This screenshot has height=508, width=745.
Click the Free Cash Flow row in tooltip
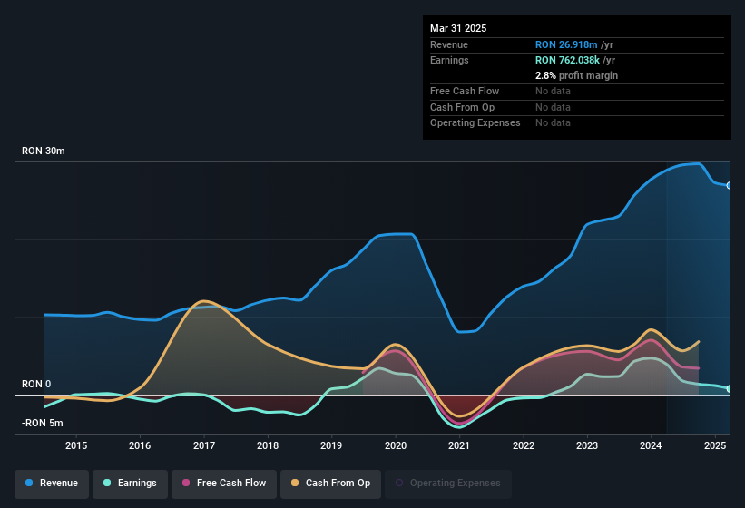pyautogui.click(x=577, y=91)
